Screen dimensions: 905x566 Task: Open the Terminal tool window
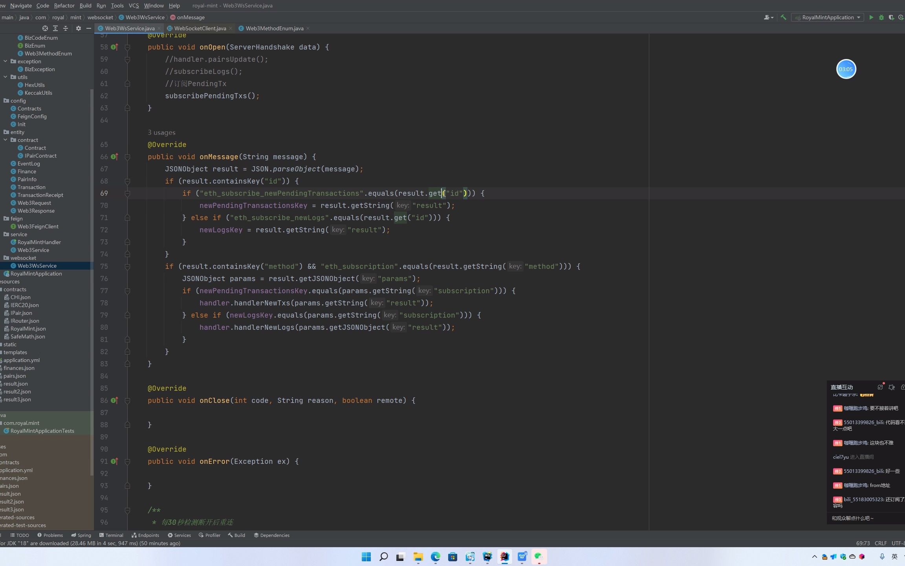coord(111,535)
